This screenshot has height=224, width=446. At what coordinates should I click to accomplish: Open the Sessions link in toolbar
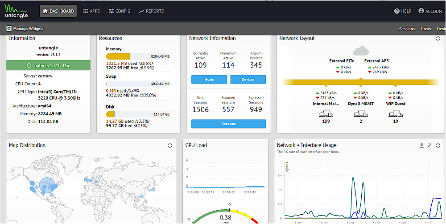pyautogui.click(x=407, y=29)
